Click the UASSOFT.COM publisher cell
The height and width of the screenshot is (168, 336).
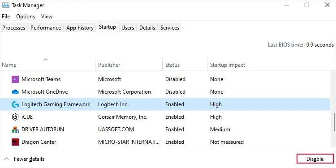116,129
